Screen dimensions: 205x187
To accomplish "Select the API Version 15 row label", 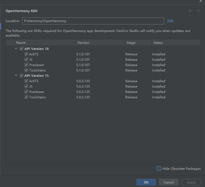I will tap(36, 75).
